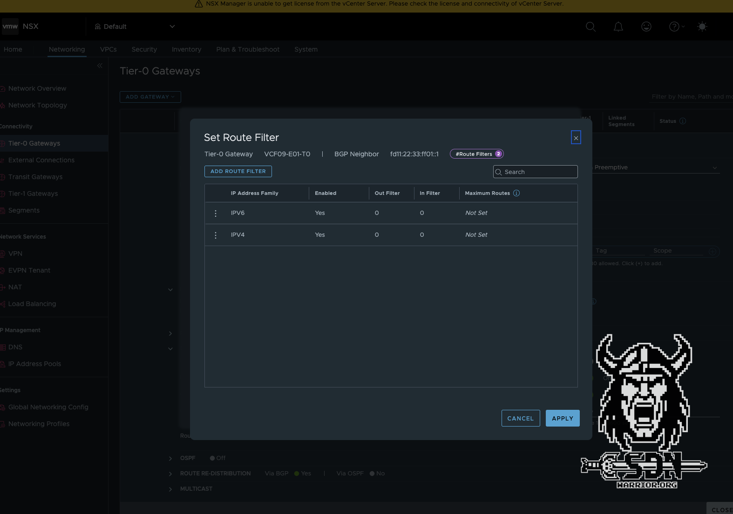
Task: Expand the Multicast section
Action: 170,489
